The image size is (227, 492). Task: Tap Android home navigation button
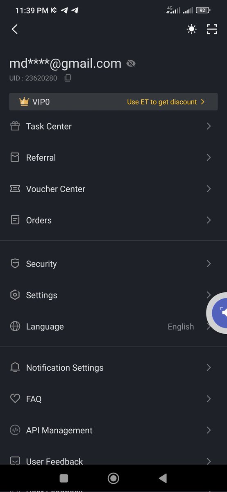coord(113,478)
